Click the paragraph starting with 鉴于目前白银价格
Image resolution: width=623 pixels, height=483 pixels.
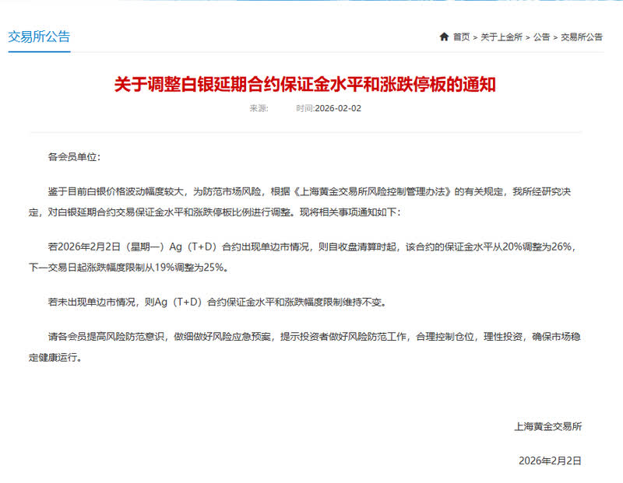coord(300,202)
